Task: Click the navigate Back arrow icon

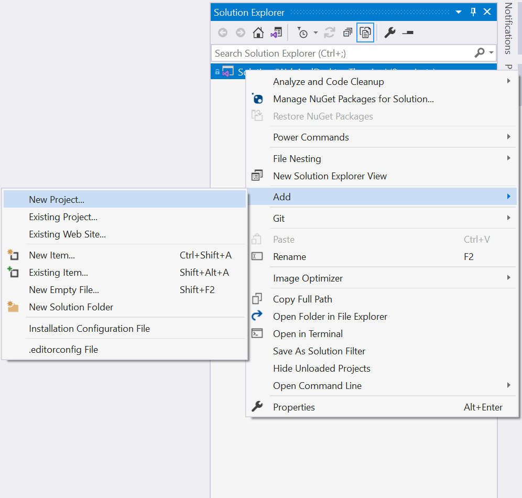Action: tap(223, 33)
